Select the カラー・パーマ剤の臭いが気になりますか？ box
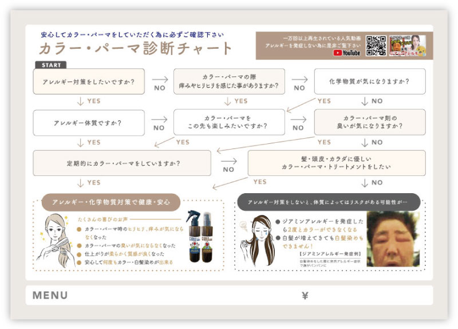 pos(370,122)
